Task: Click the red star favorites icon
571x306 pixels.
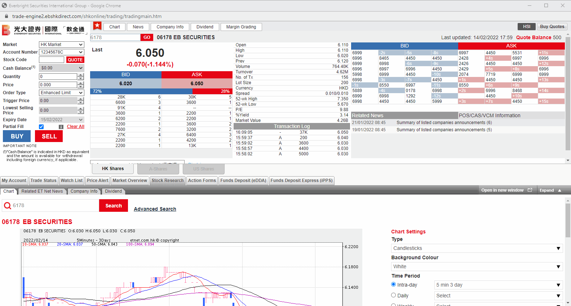Action: (x=97, y=26)
